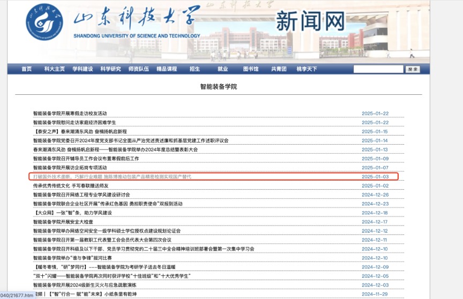Select 学科建设 menu item
The image size is (463, 299).
pyautogui.click(x=83, y=69)
